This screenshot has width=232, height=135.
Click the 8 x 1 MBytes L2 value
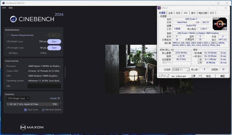pos(211,59)
